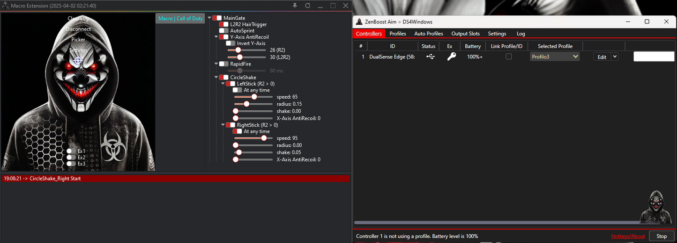Screen dimensions: 677x243
Task: Click the pin icon in Macro Extension title bar
Action: pyautogui.click(x=295, y=6)
